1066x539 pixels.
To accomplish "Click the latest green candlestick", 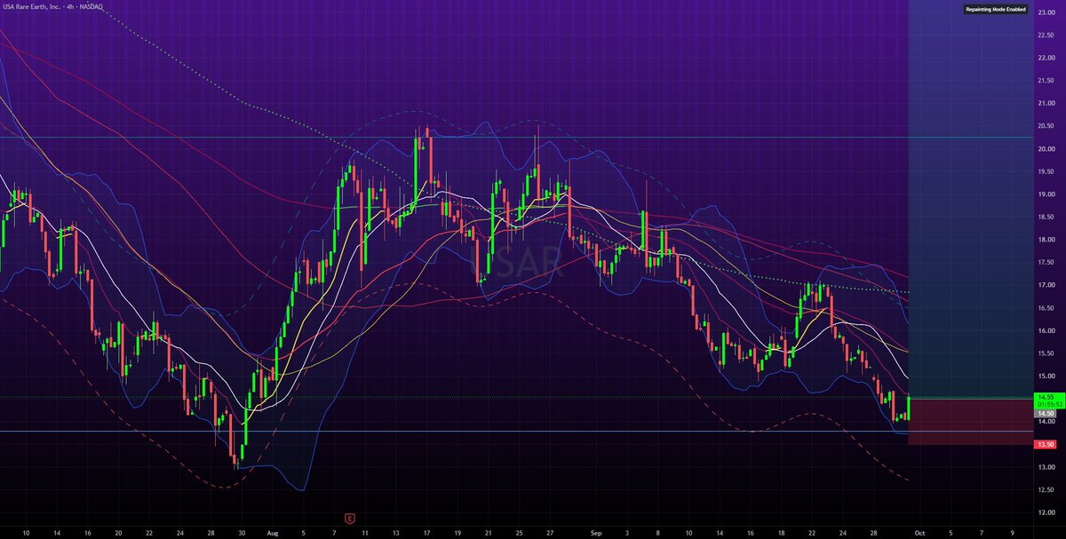I will point(908,408).
